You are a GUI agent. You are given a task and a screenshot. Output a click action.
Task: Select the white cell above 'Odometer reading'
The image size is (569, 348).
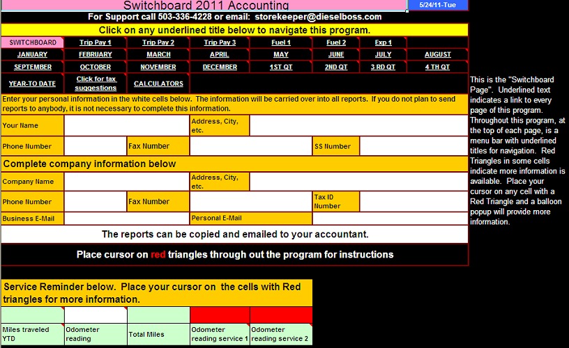[x=96, y=315]
